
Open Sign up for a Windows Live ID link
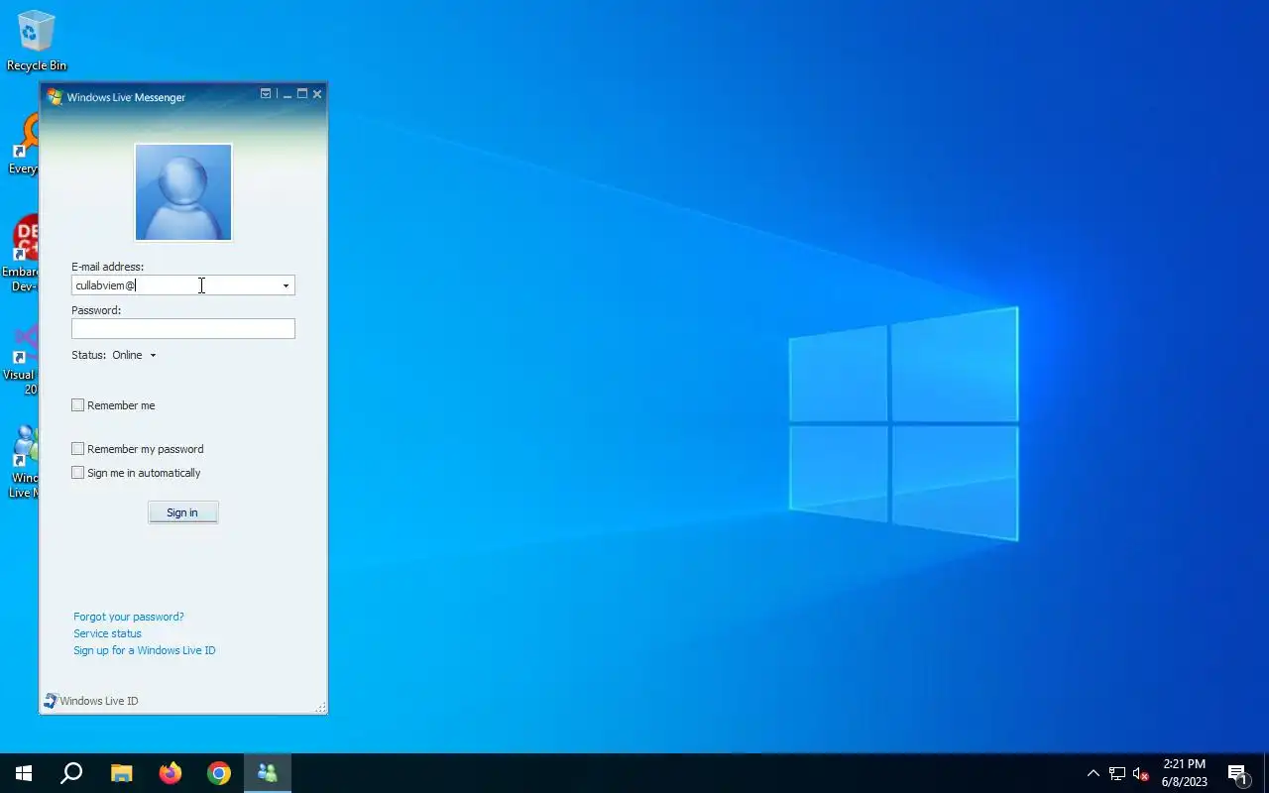(145, 650)
